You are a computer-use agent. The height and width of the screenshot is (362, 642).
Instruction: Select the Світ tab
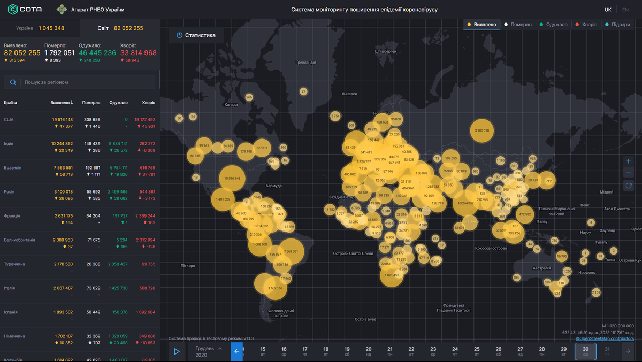[x=120, y=28]
